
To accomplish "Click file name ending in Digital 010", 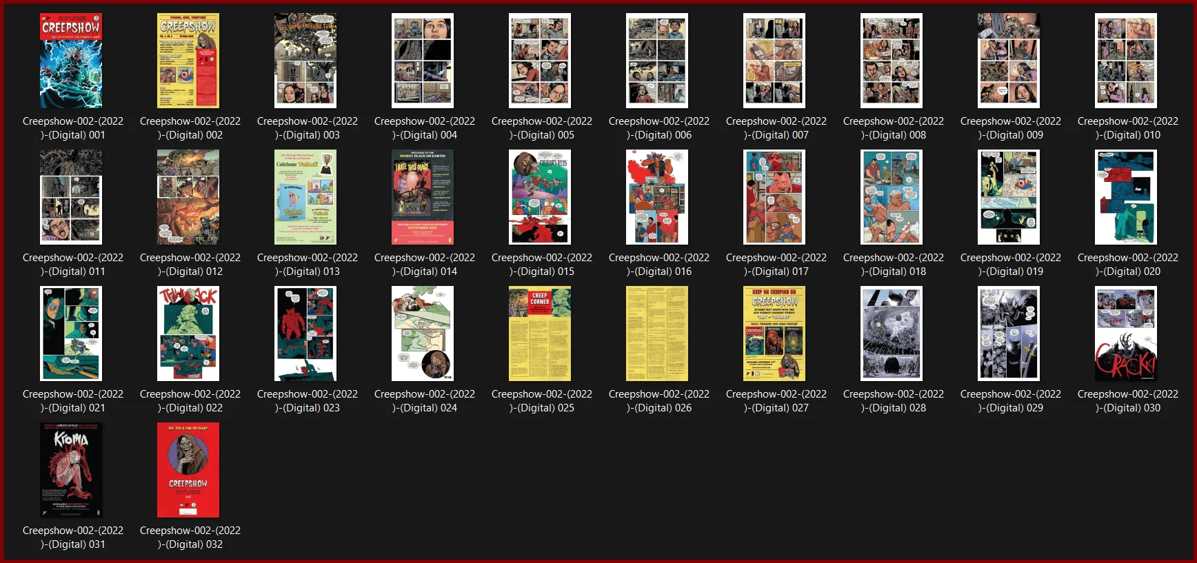I will click(1128, 128).
